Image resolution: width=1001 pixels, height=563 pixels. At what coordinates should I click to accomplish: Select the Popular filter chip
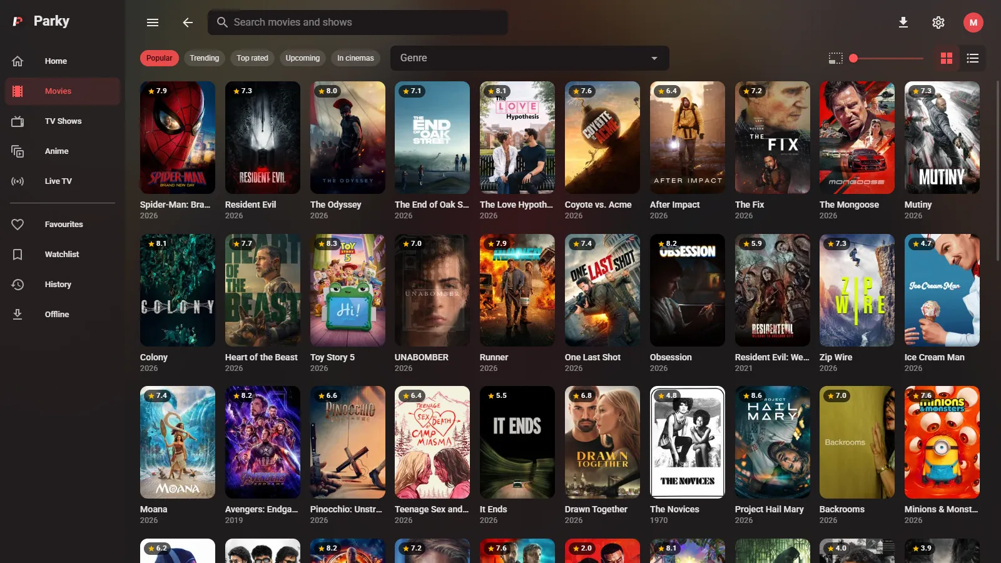pos(160,58)
